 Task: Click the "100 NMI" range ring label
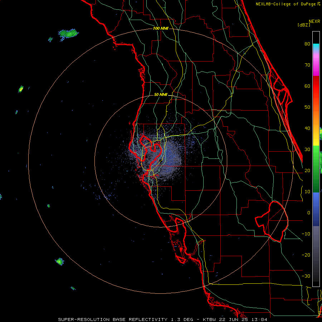[161, 28]
